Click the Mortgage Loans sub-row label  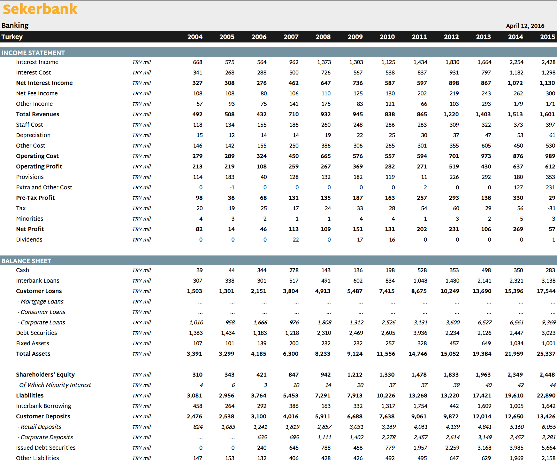point(40,301)
